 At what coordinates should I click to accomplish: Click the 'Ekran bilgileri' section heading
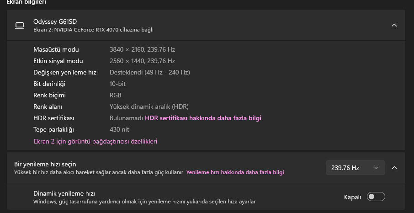click(26, 2)
